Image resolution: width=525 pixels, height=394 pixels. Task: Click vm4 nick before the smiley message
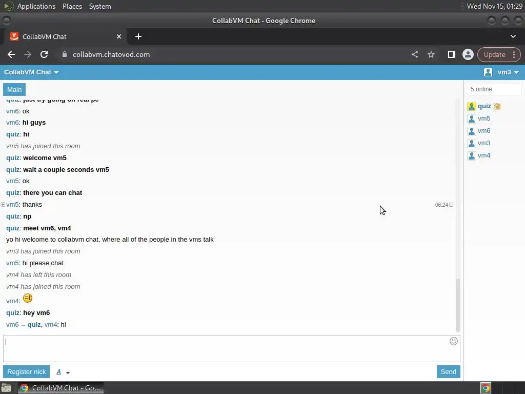pos(13,301)
